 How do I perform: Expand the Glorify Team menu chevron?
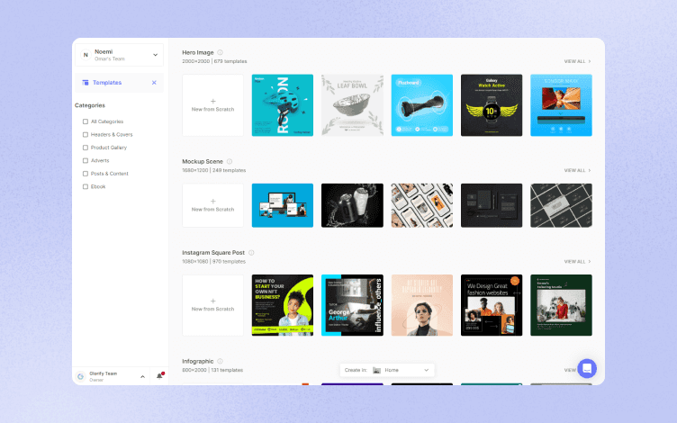click(142, 377)
